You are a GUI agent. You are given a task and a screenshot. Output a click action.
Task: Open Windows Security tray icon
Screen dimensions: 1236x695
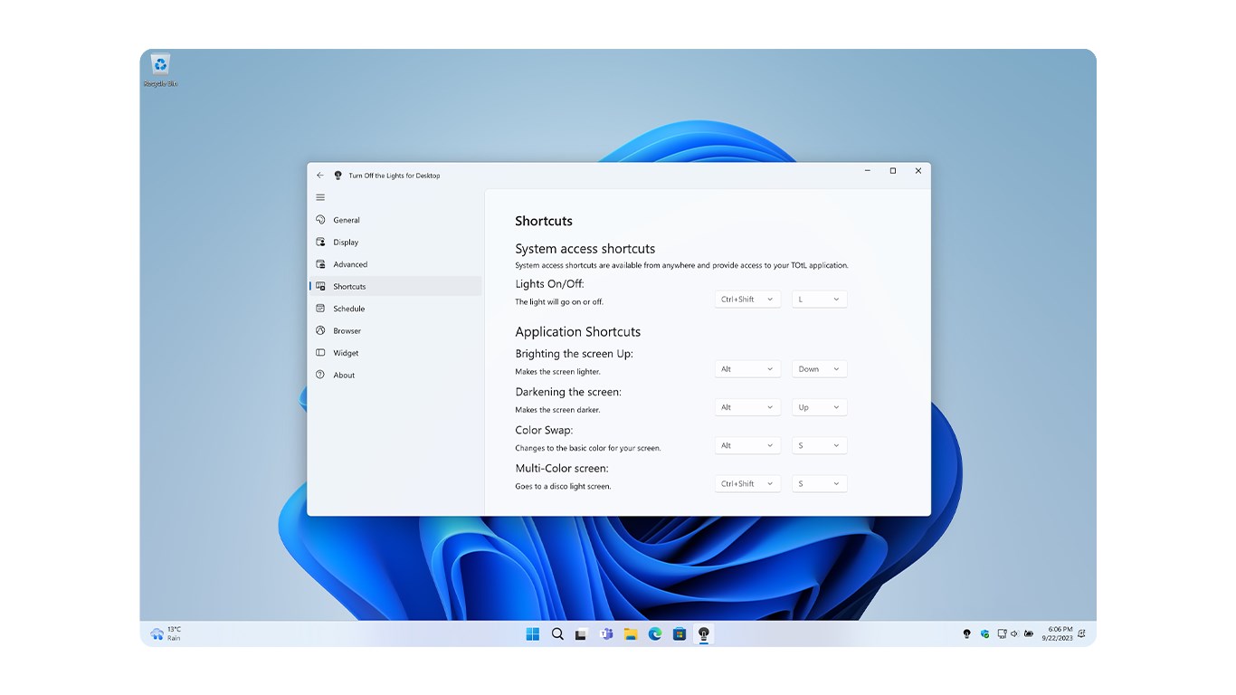tap(984, 633)
